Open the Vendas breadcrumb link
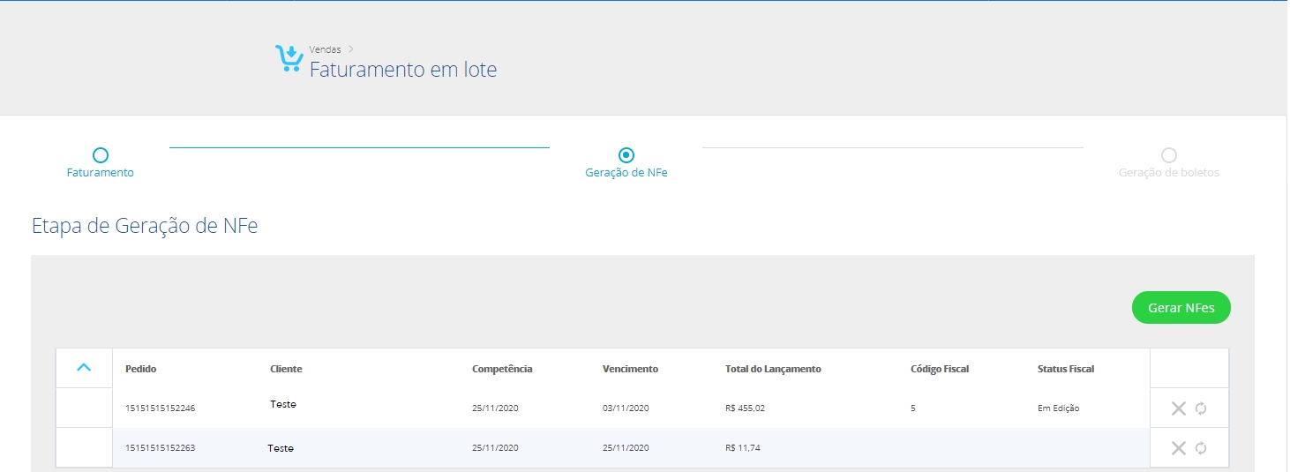This screenshot has width=1290, height=472. [325, 49]
